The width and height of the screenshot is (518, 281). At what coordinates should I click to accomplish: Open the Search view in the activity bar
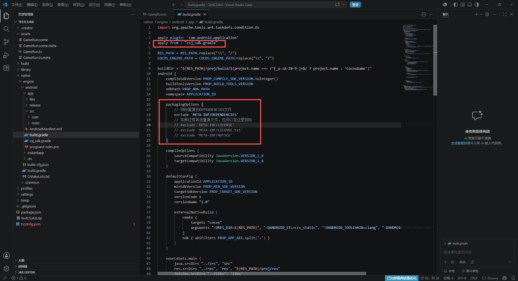coord(6,29)
